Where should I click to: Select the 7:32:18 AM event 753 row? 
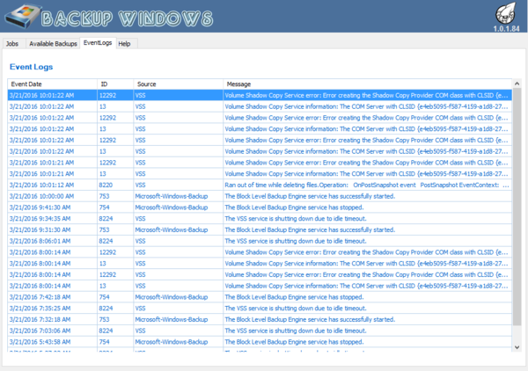tap(260, 319)
